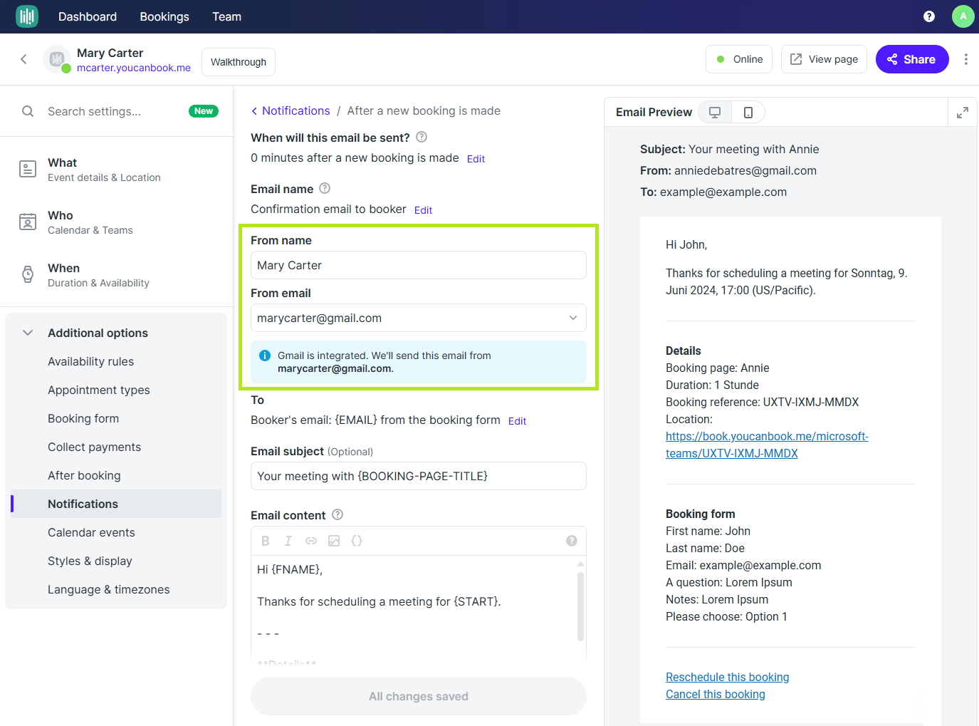Image resolution: width=979 pixels, height=726 pixels.
Task: Switch email preview to desktop view
Action: point(715,113)
